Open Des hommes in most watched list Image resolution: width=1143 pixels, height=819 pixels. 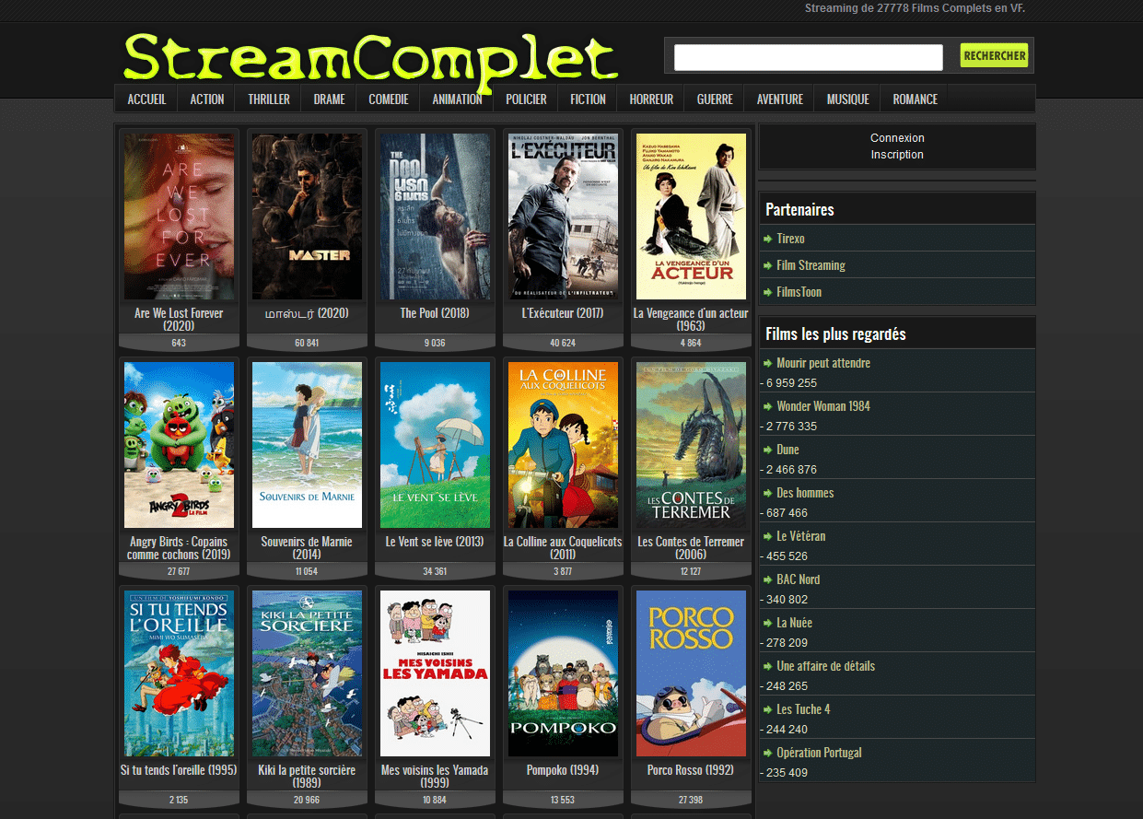[x=805, y=493]
